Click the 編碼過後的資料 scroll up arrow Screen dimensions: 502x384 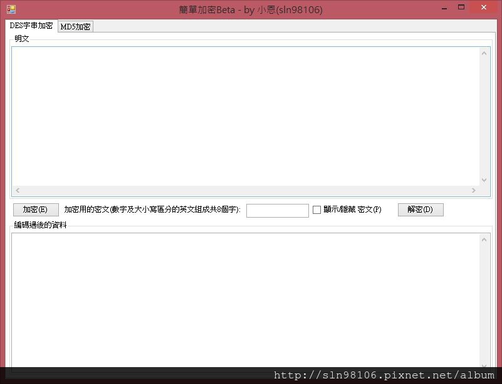tap(484, 240)
